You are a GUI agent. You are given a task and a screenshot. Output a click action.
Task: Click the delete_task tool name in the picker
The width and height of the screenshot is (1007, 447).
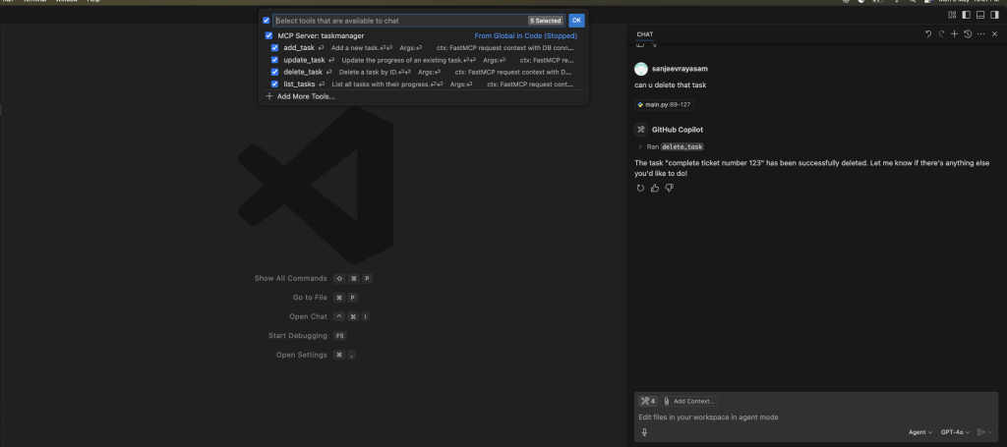pos(303,72)
